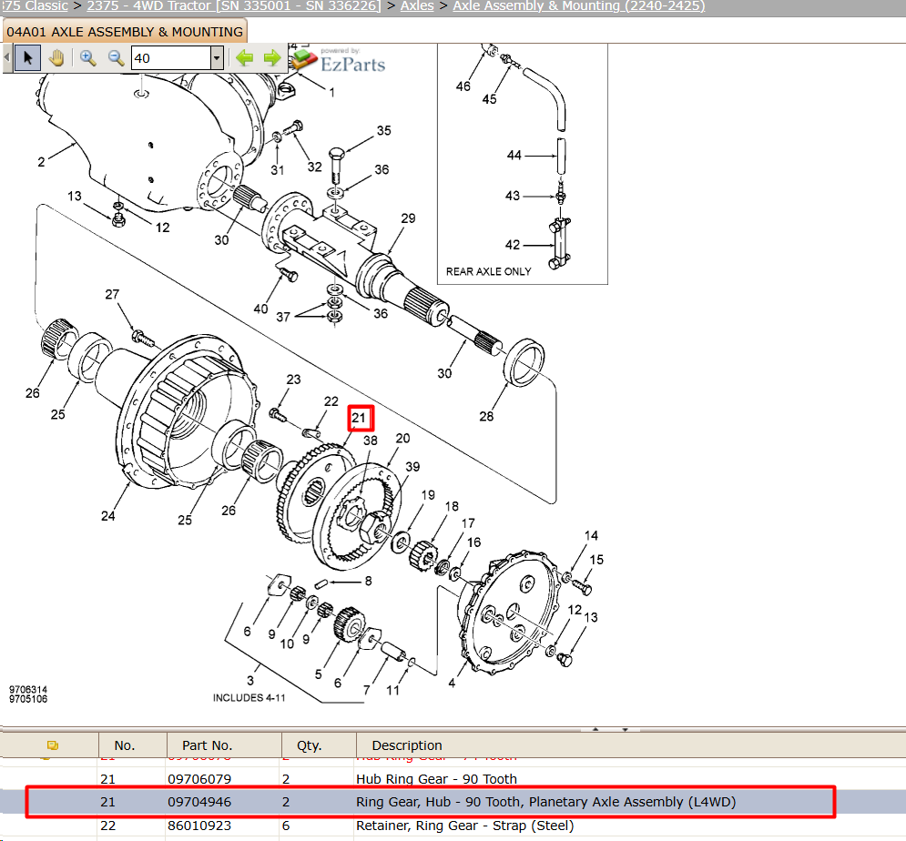Click callout 15 bolt label
Image resolution: width=906 pixels, height=841 pixels.
596,560
